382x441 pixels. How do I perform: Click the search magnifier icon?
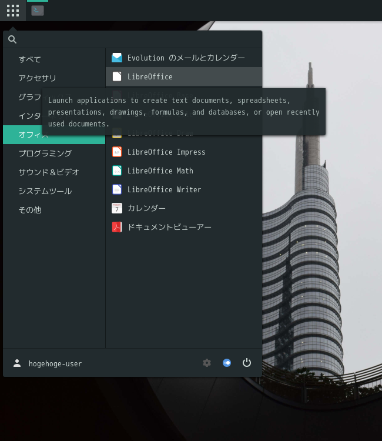[12, 39]
